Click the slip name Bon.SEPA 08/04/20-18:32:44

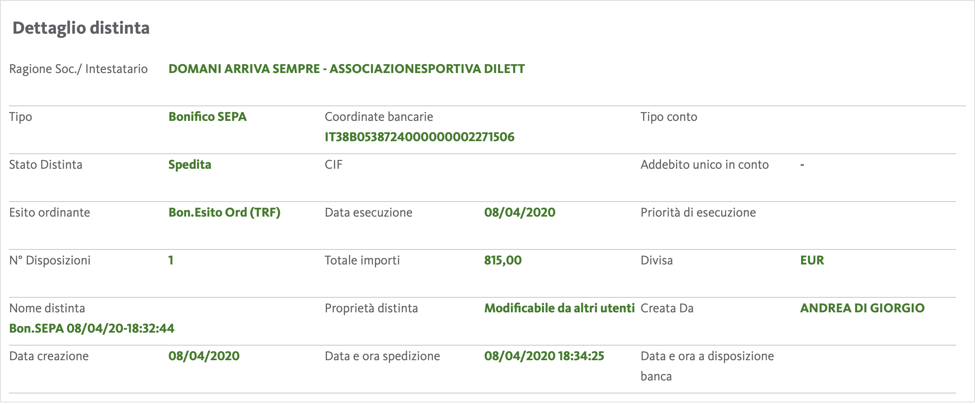tap(92, 329)
